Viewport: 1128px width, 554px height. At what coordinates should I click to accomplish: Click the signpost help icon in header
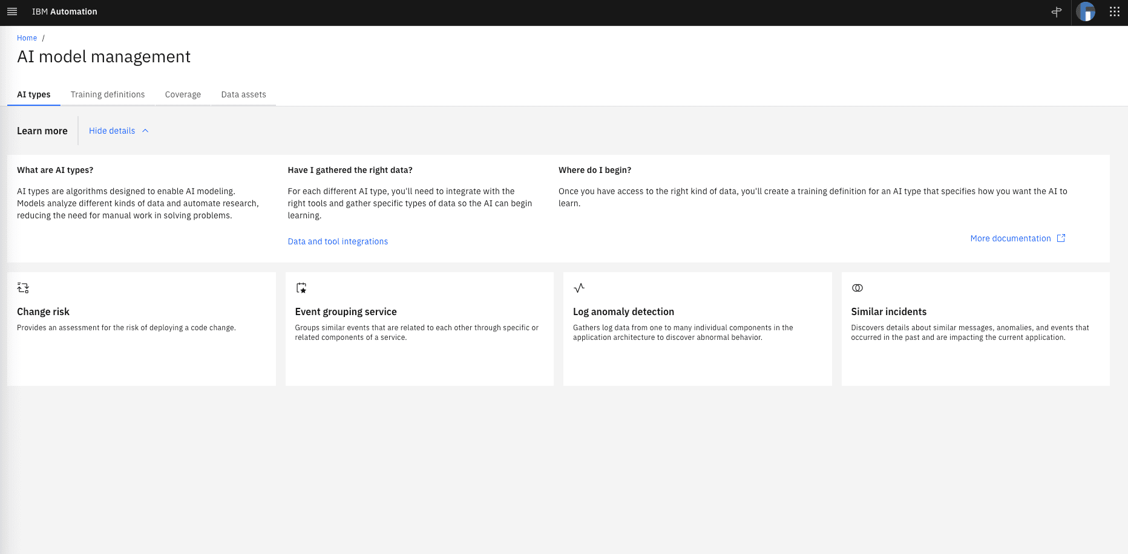[1057, 12]
